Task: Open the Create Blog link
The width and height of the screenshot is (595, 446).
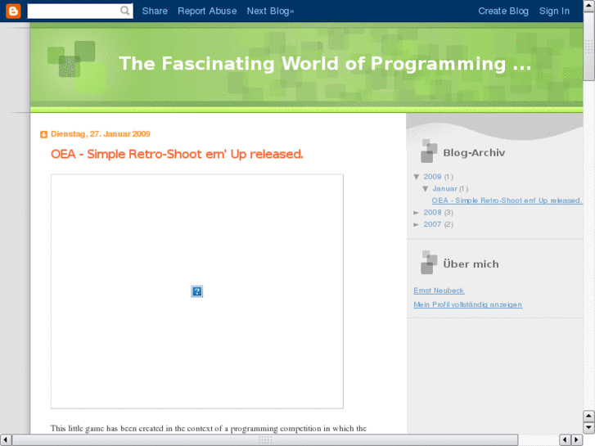Action: click(503, 11)
